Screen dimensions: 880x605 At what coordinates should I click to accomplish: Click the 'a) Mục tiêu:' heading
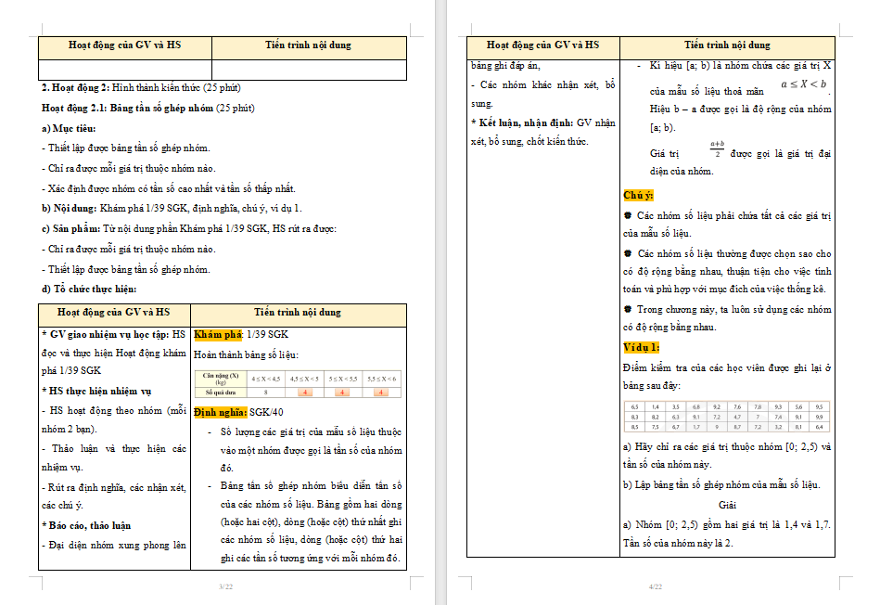coord(69,128)
